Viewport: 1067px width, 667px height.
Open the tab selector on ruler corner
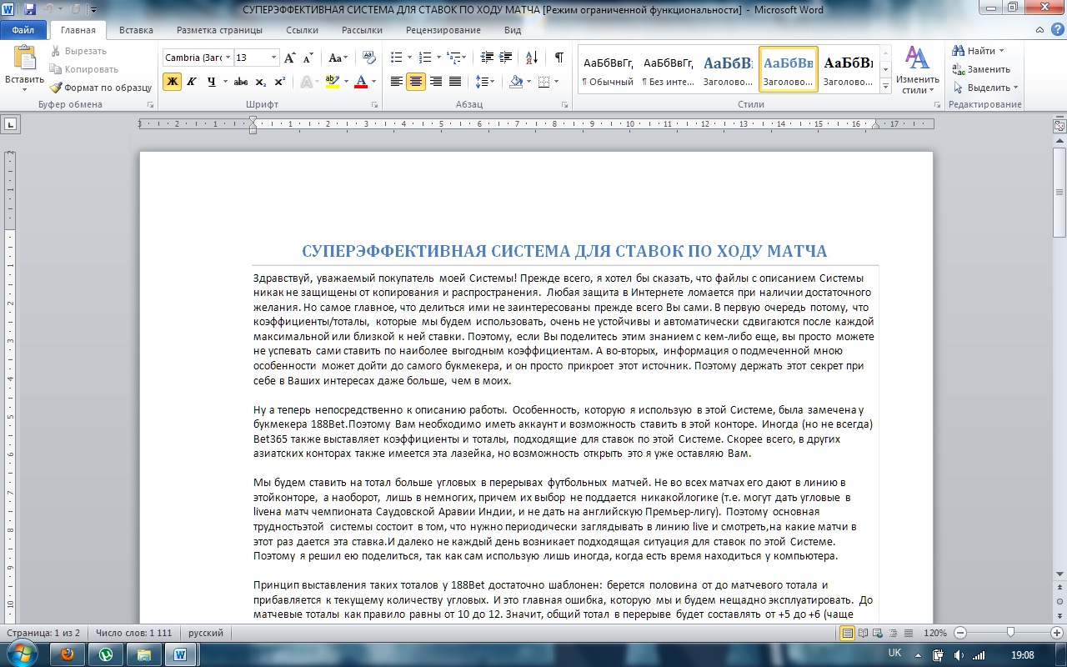coord(11,124)
